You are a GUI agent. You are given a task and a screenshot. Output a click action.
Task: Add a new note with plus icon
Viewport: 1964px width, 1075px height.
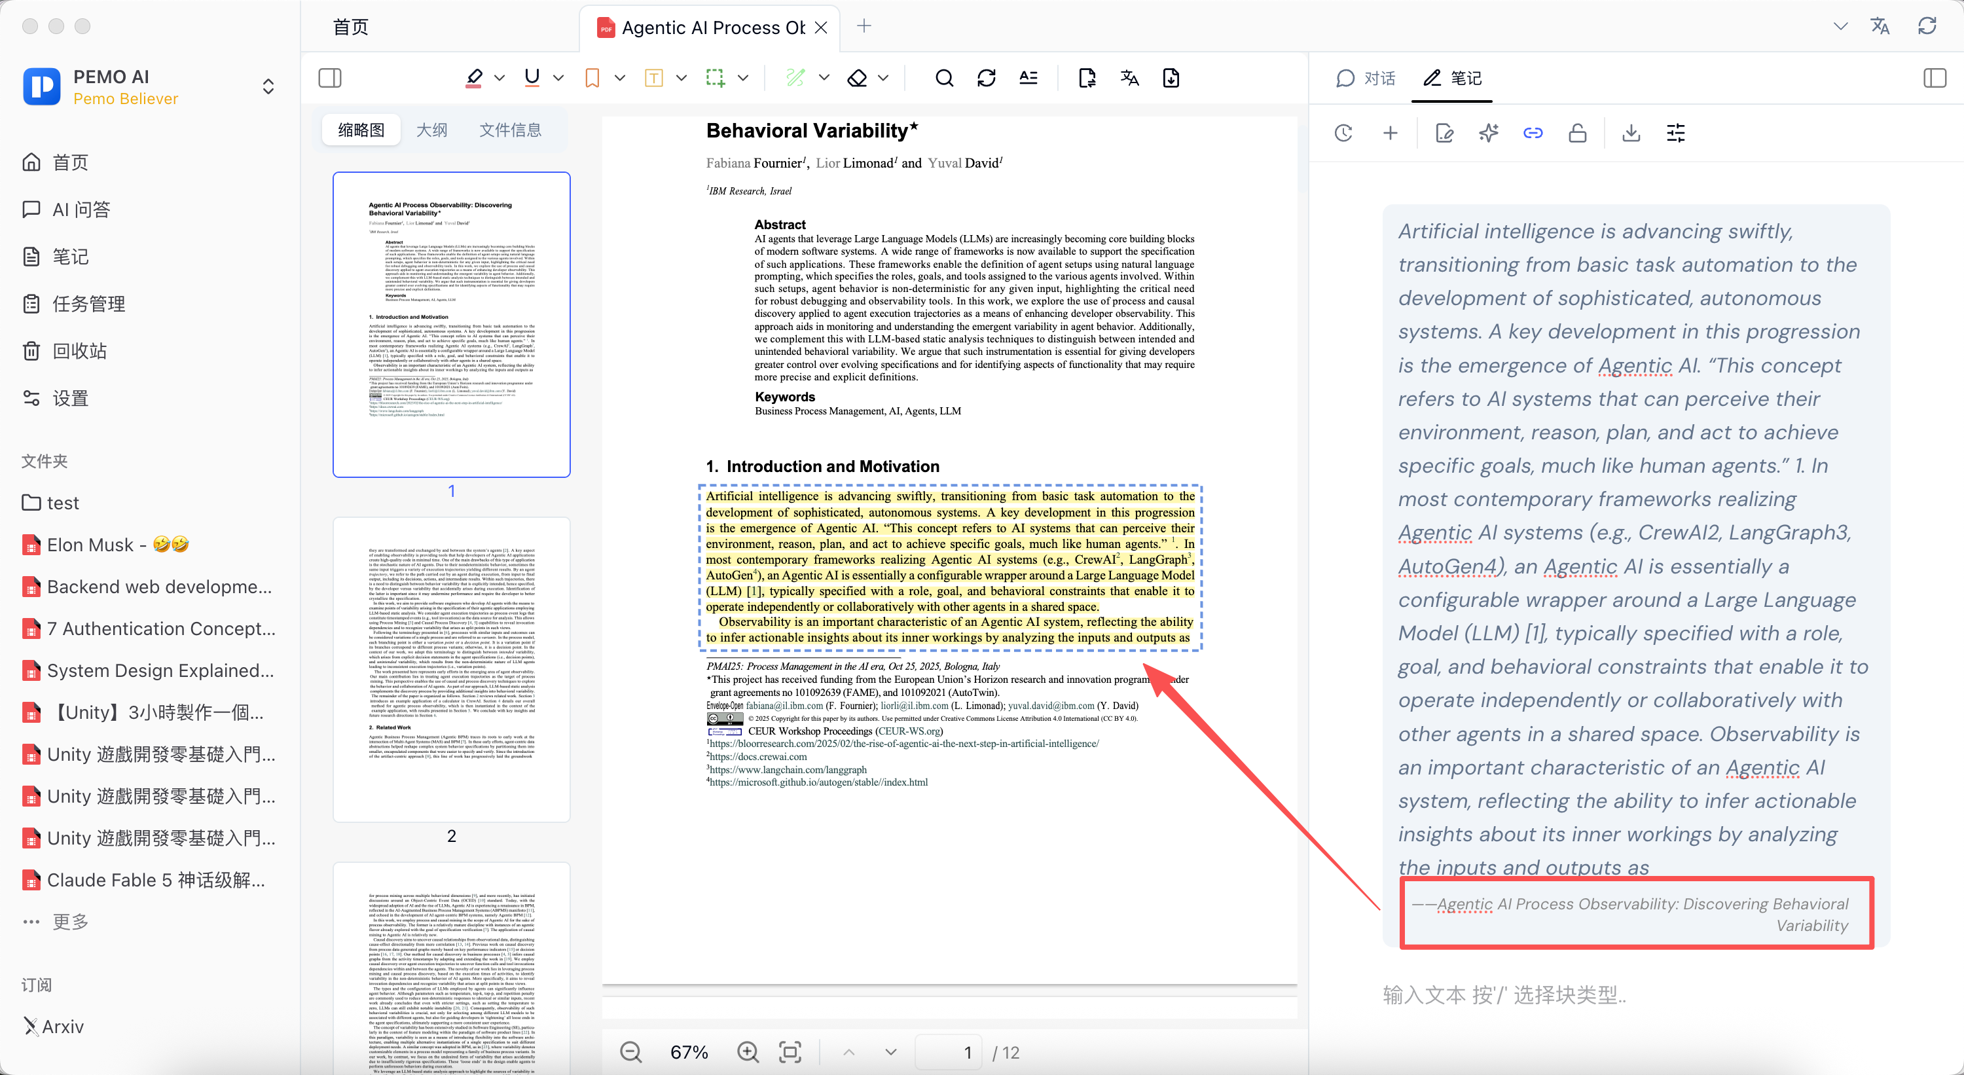[x=1390, y=134]
